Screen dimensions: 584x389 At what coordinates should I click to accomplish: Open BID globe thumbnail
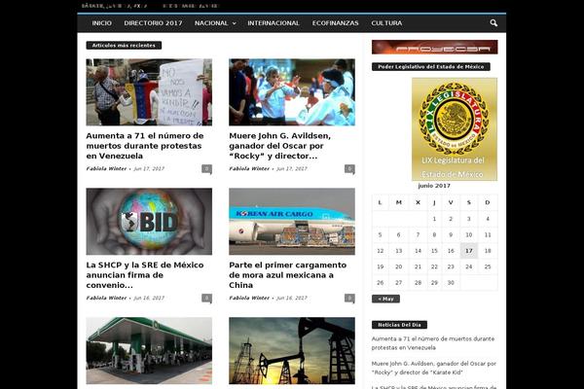(149, 222)
